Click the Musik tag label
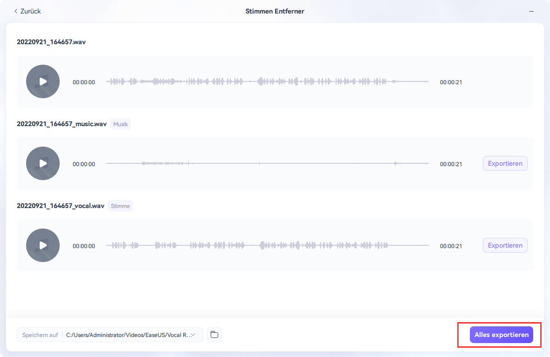550x357 pixels. 120,124
